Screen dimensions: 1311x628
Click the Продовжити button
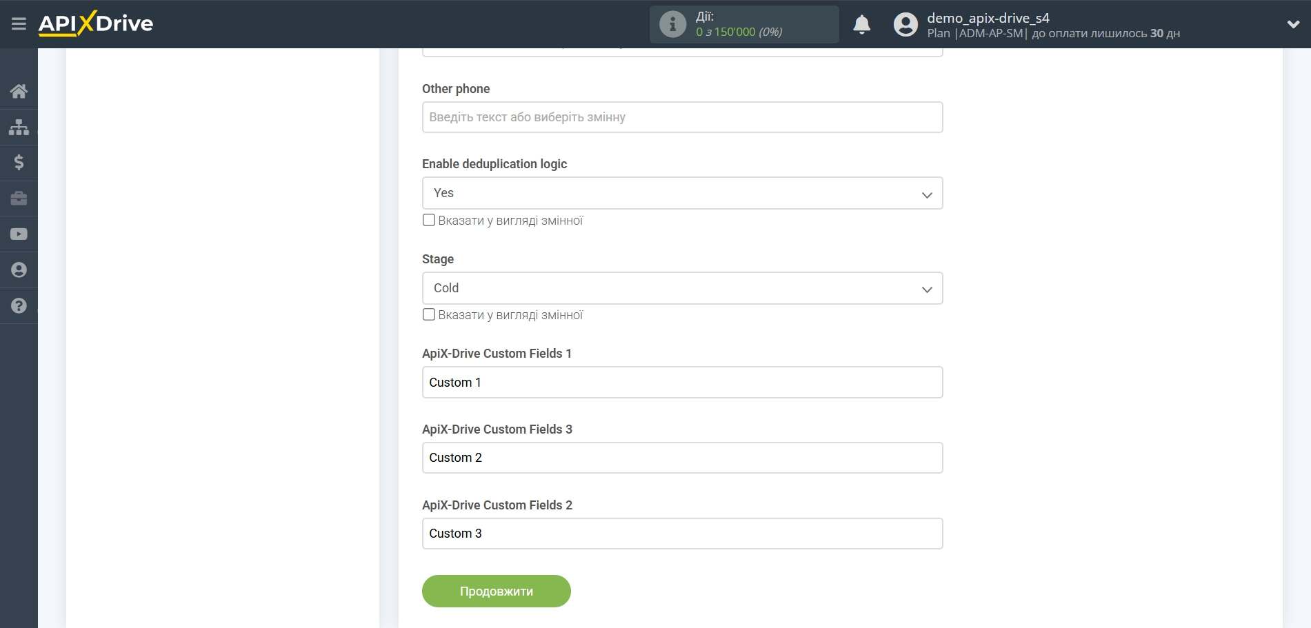click(x=496, y=591)
